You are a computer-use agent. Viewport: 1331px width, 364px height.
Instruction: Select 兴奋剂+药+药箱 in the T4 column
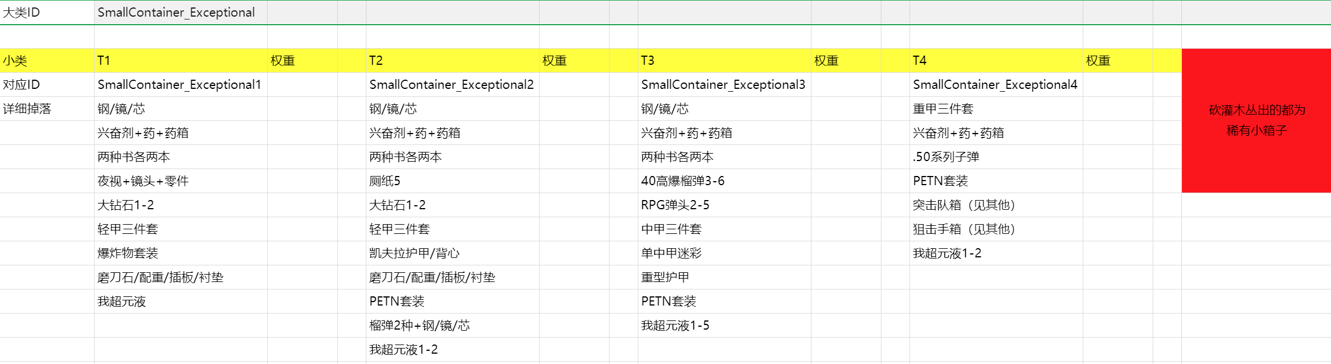[996, 133]
